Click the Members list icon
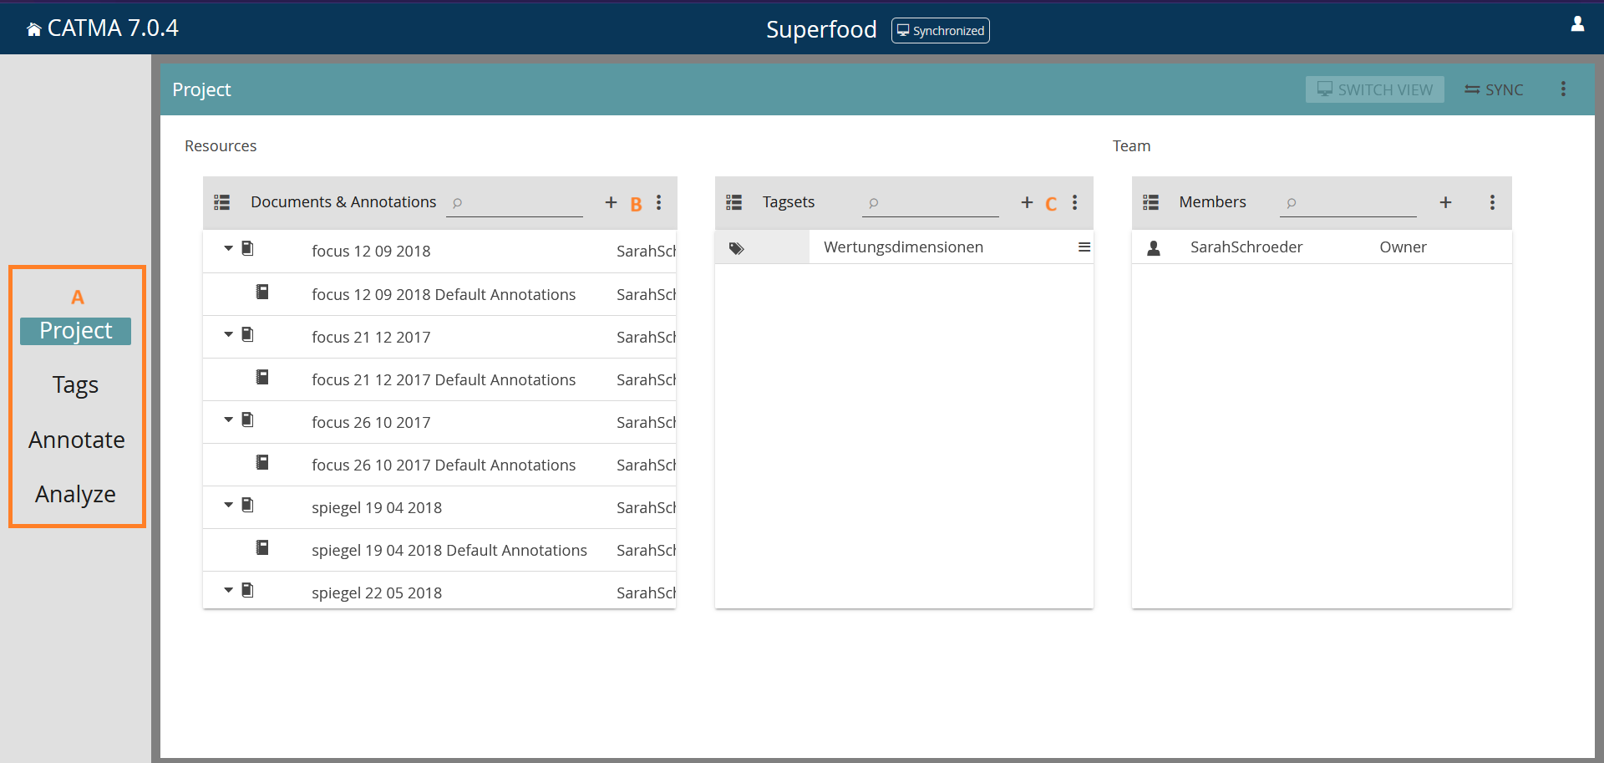Screen dimensions: 1604x763 tap(1150, 202)
